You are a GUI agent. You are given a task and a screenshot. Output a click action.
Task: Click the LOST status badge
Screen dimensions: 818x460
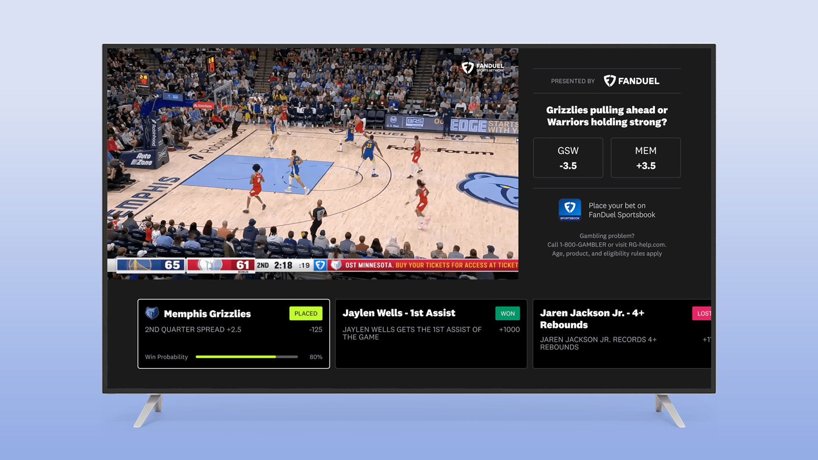tap(702, 313)
